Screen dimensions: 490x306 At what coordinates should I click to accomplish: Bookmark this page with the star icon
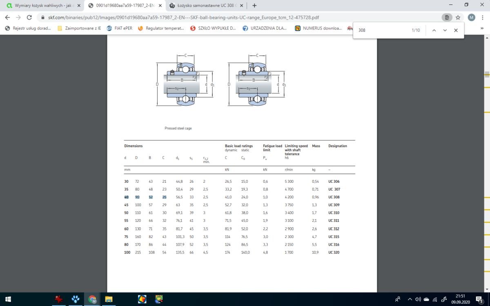[x=458, y=18]
